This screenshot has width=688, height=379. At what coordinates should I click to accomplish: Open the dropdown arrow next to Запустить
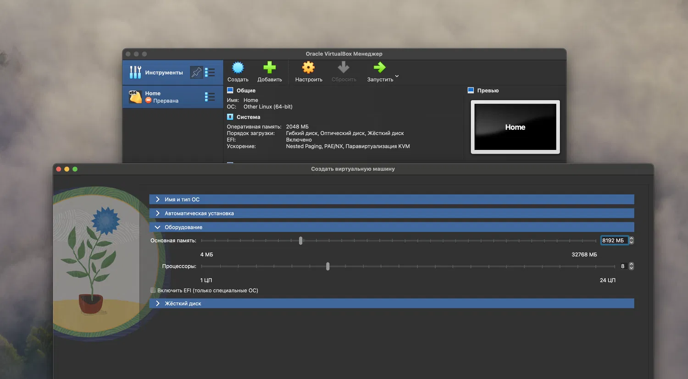coord(397,76)
